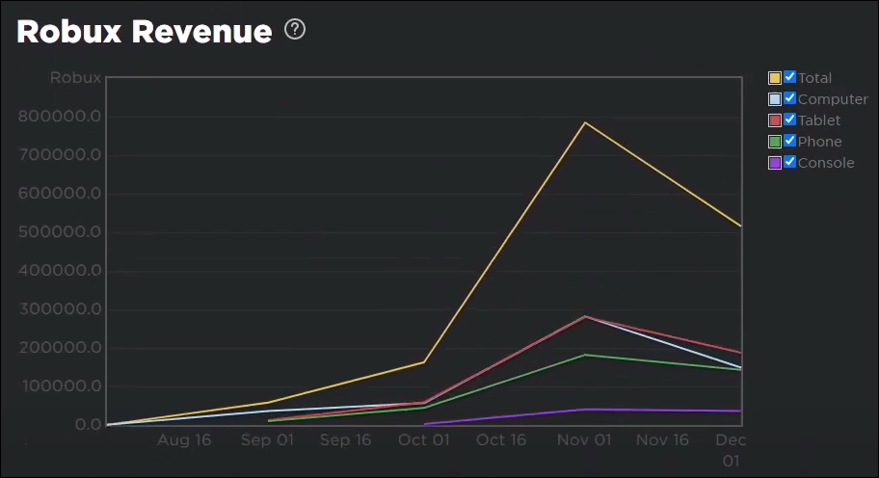This screenshot has height=478, width=879.
Task: Click the Sep 01 date label
Action: [x=267, y=440]
